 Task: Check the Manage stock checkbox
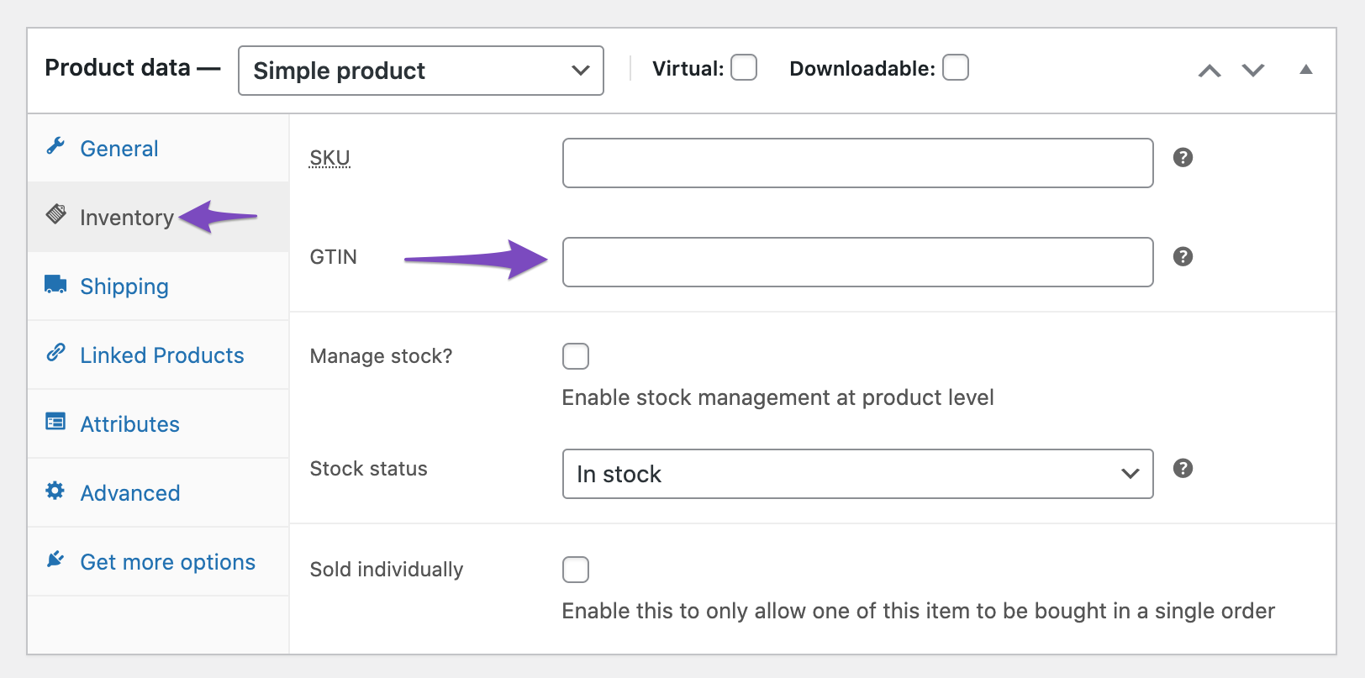click(576, 356)
